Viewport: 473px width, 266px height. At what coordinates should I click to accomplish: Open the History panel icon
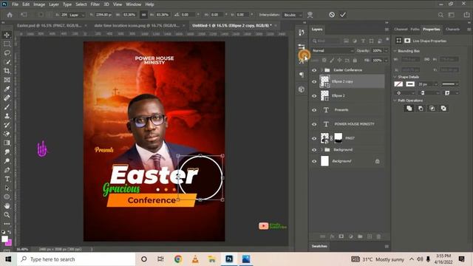302,33
